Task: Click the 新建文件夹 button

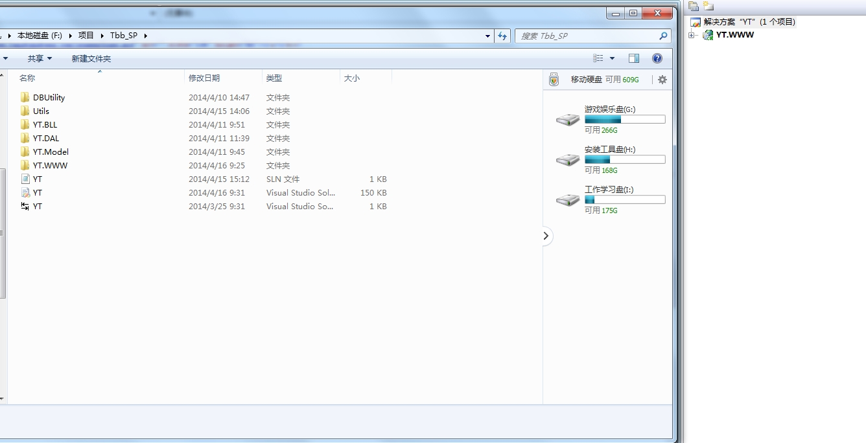Action: click(x=91, y=58)
